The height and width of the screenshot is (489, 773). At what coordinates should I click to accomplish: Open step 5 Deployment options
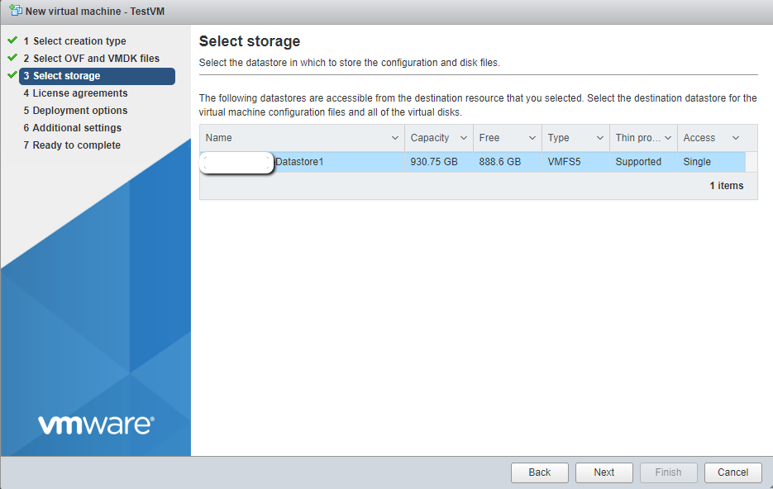[x=75, y=111]
